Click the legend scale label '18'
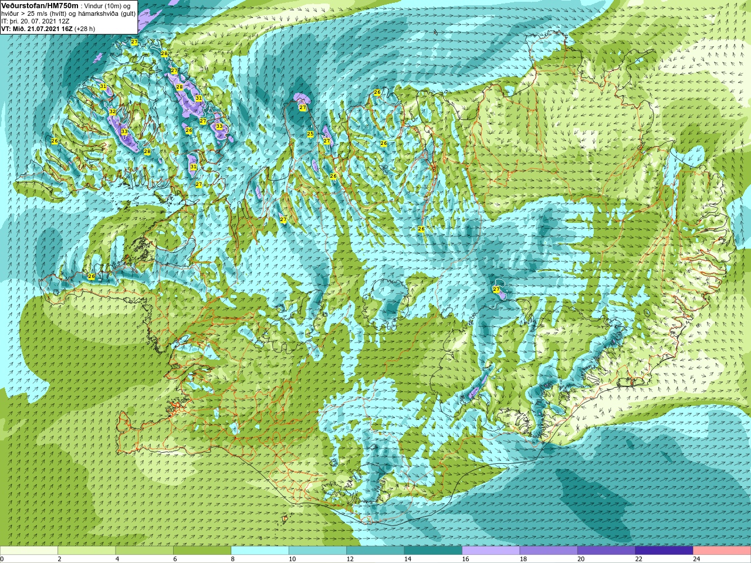Viewport: 751px width, 563px height. [523, 559]
